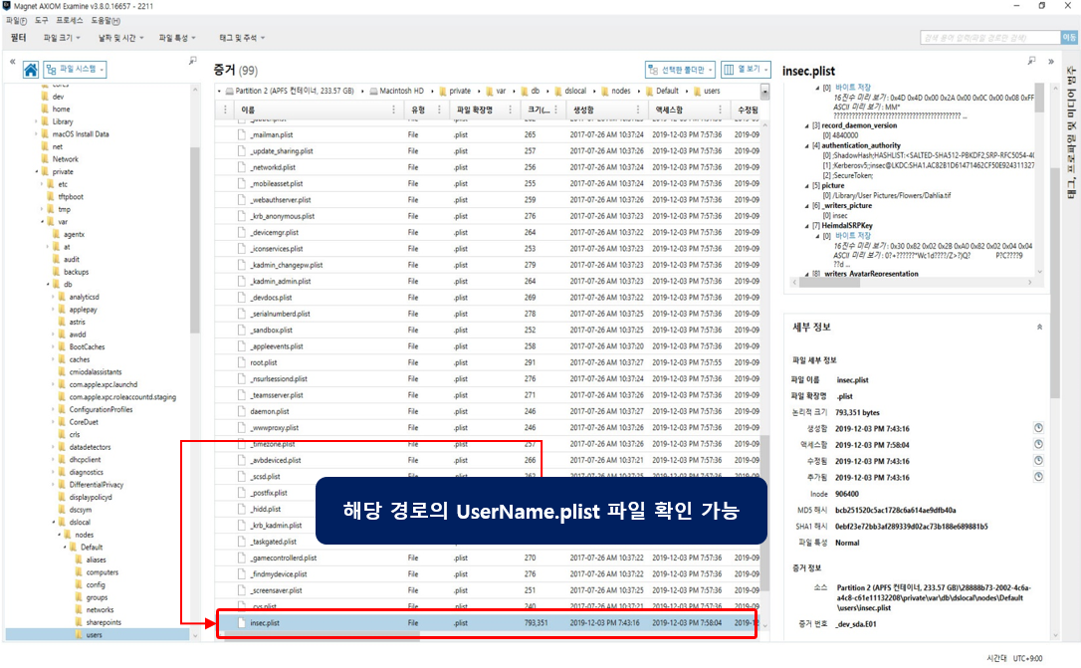1081x668 pixels.
Task: Click the pin icon above the insec.plist preview
Action: (1032, 62)
